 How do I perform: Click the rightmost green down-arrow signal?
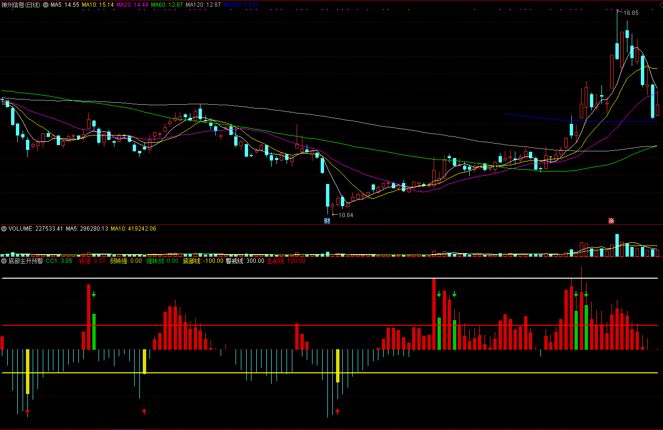[586, 294]
